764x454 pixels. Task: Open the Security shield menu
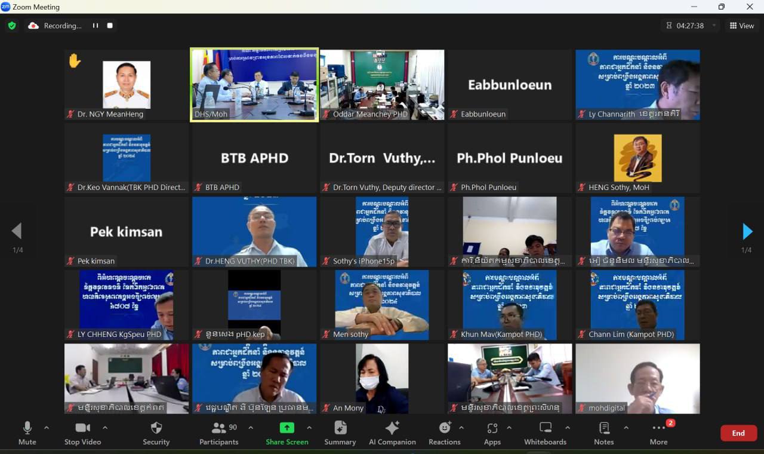[x=156, y=433]
